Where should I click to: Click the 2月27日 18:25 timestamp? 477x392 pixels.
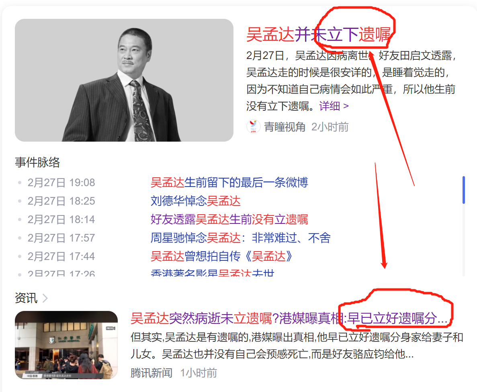[61, 201]
